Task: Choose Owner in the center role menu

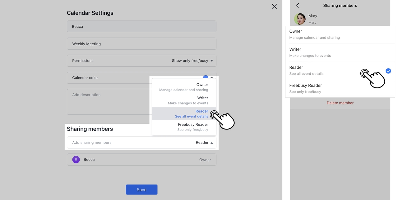Action: [184, 87]
